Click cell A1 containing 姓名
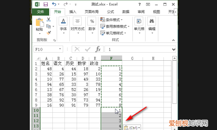This screenshot has height=130, width=217. [x=46, y=64]
